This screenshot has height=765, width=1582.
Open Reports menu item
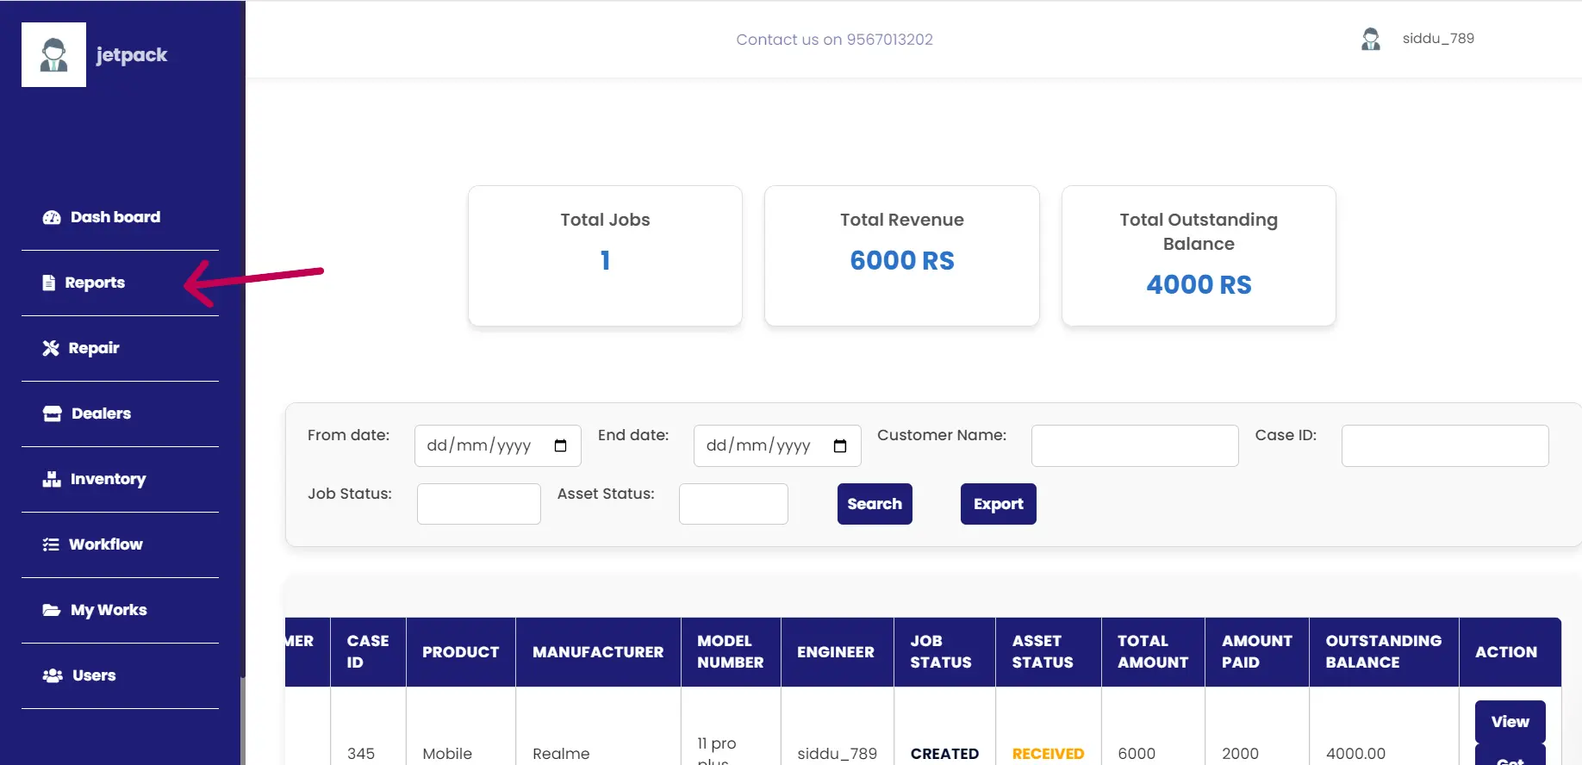point(120,283)
